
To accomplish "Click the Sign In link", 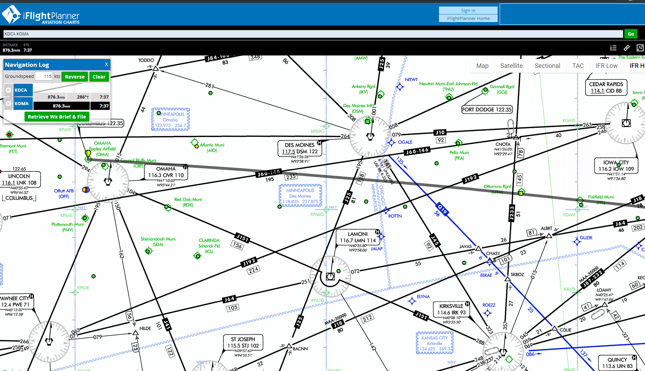I will [468, 10].
